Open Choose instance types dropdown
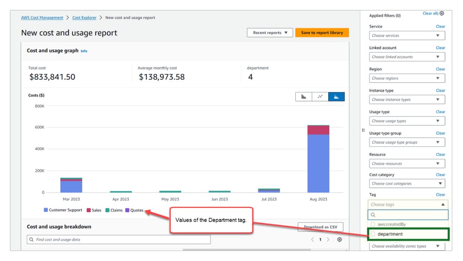Image resolution: width=463 pixels, height=261 pixels. pyautogui.click(x=407, y=99)
